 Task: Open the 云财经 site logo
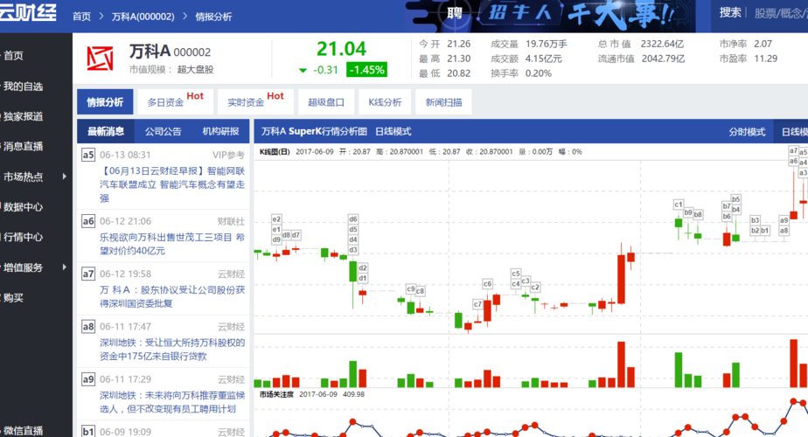point(27,10)
